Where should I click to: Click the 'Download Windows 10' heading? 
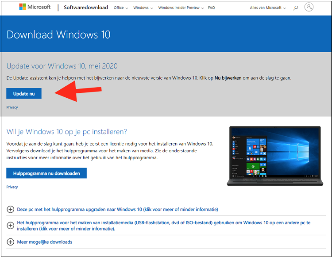[58, 35]
